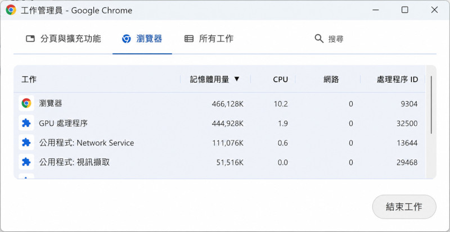Select the 公用程式: 視訊擷取 row
This screenshot has height=232, width=450.
[219, 162]
